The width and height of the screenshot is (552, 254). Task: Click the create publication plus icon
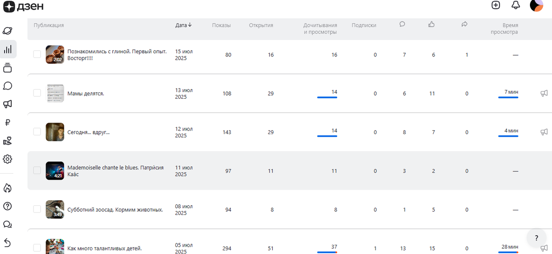point(495,6)
